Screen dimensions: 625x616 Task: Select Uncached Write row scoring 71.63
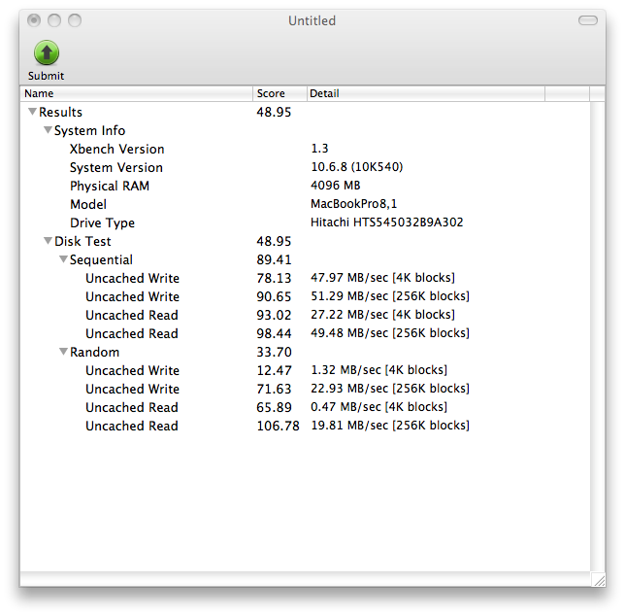click(x=305, y=389)
